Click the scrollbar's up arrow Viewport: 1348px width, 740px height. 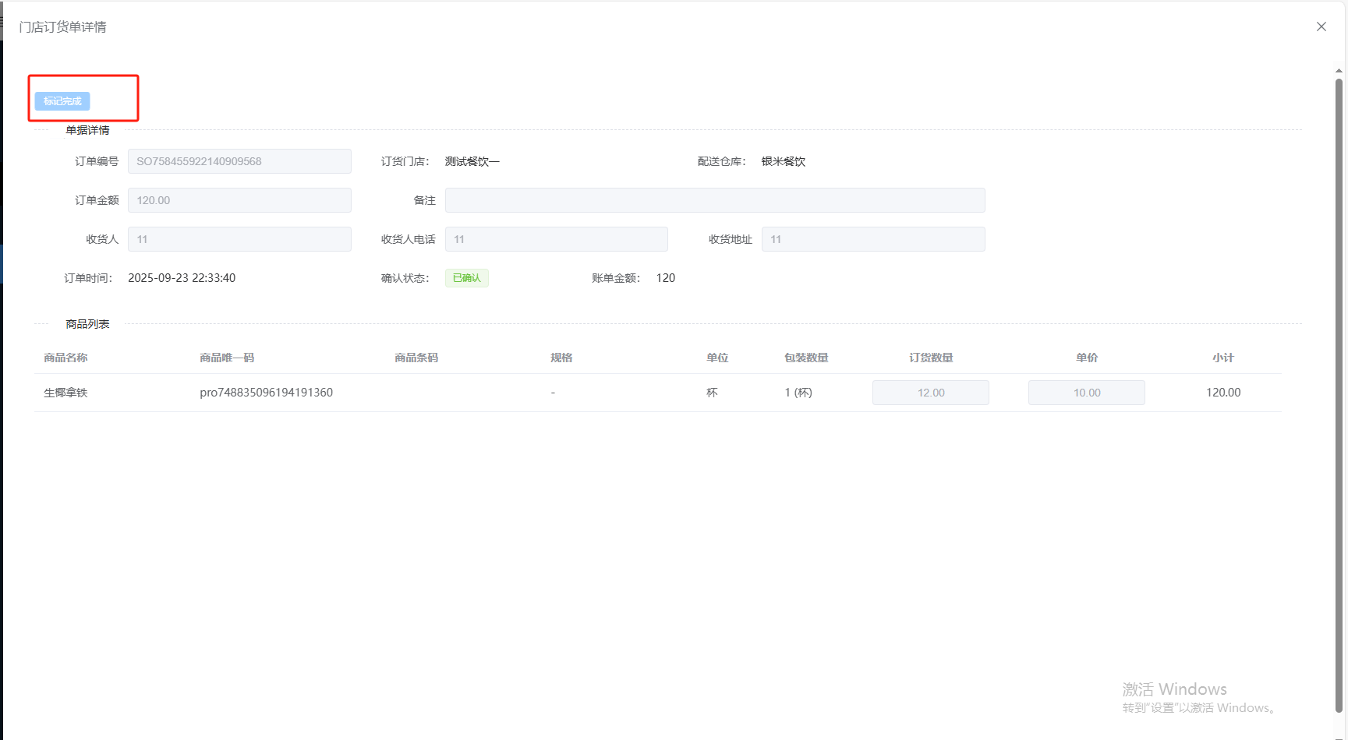(x=1339, y=71)
